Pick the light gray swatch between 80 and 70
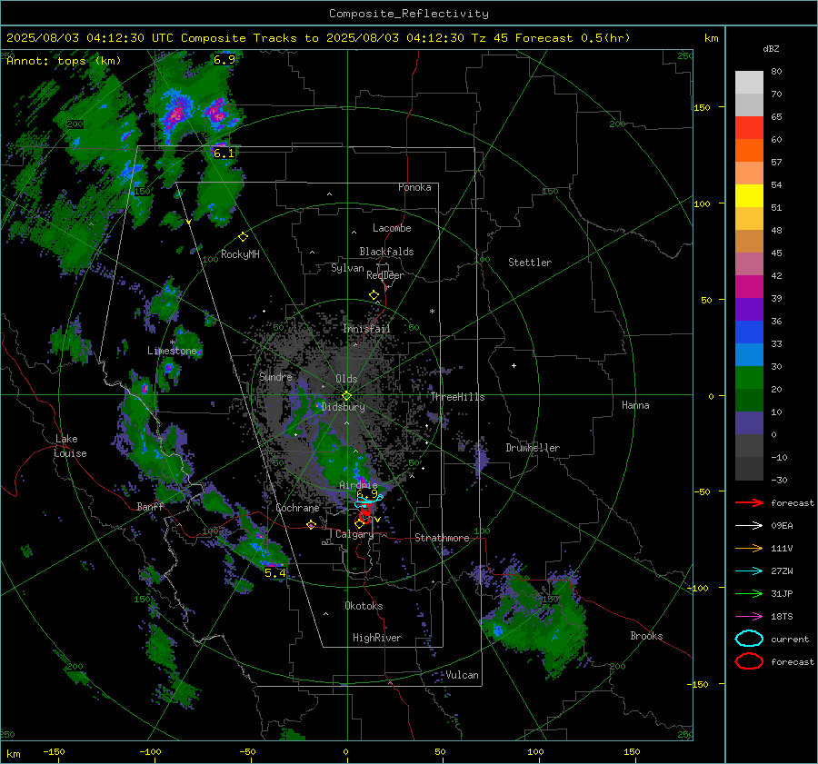The width and height of the screenshot is (818, 764). pyautogui.click(x=749, y=83)
